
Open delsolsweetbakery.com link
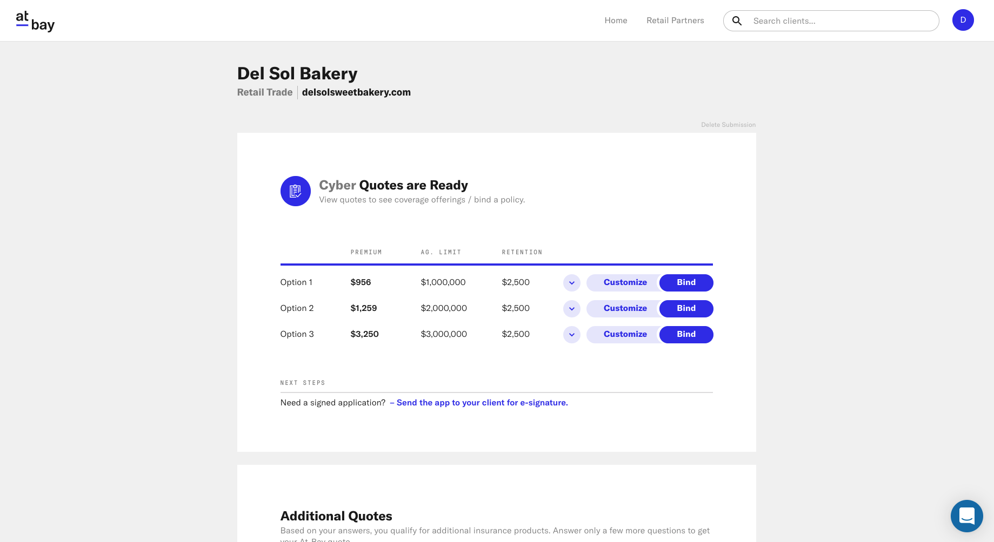(356, 92)
